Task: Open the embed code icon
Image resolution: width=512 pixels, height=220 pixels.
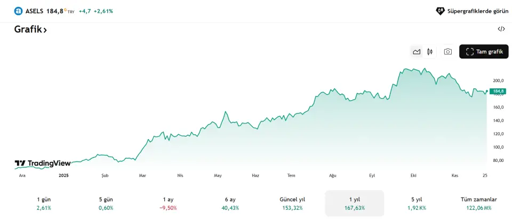Action: coord(501,29)
